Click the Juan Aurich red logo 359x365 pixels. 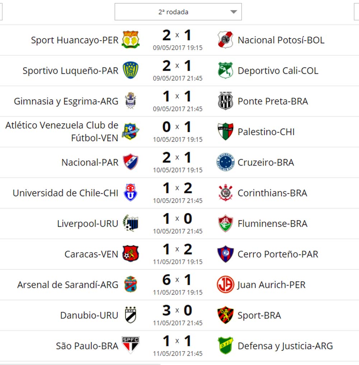[225, 285]
